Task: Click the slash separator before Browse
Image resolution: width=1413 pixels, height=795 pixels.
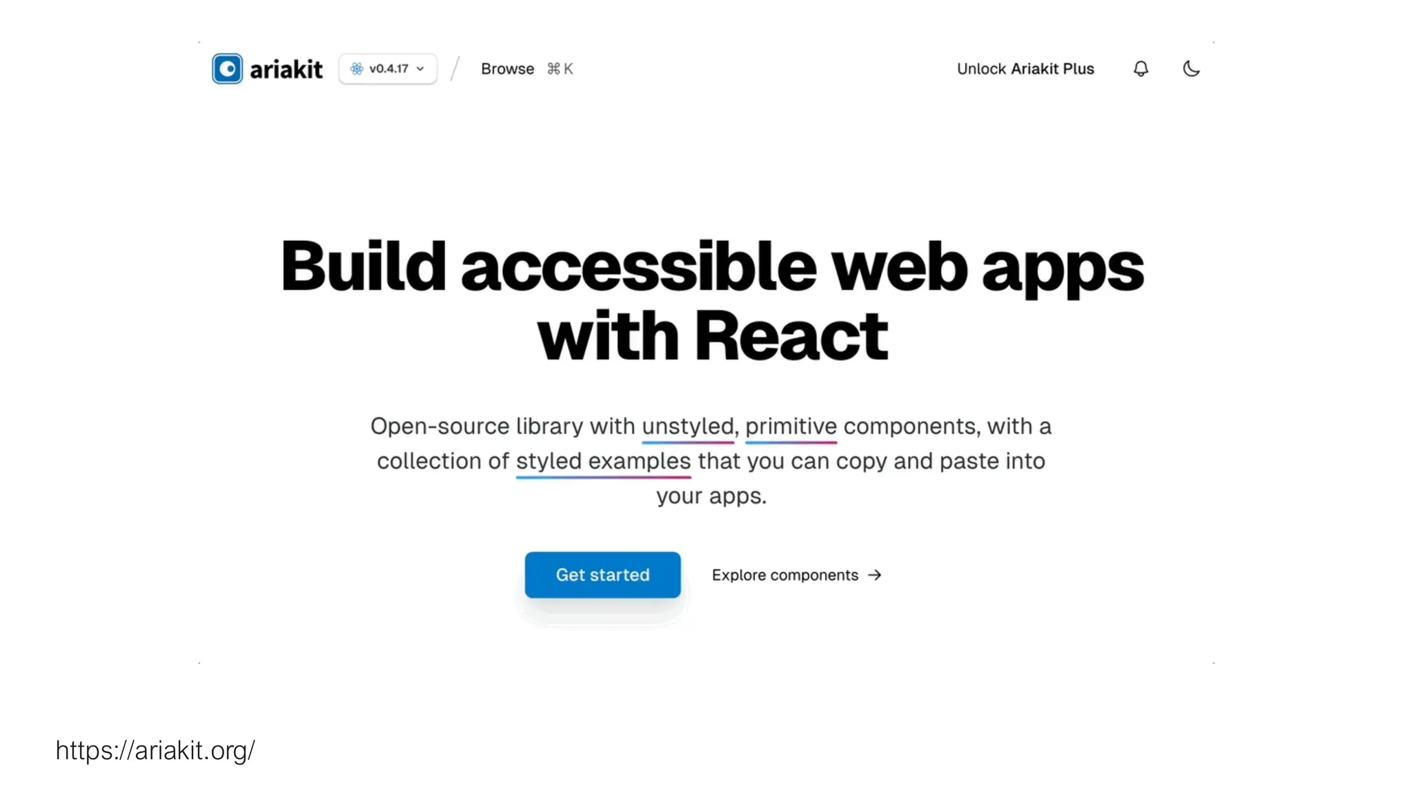Action: (x=455, y=69)
